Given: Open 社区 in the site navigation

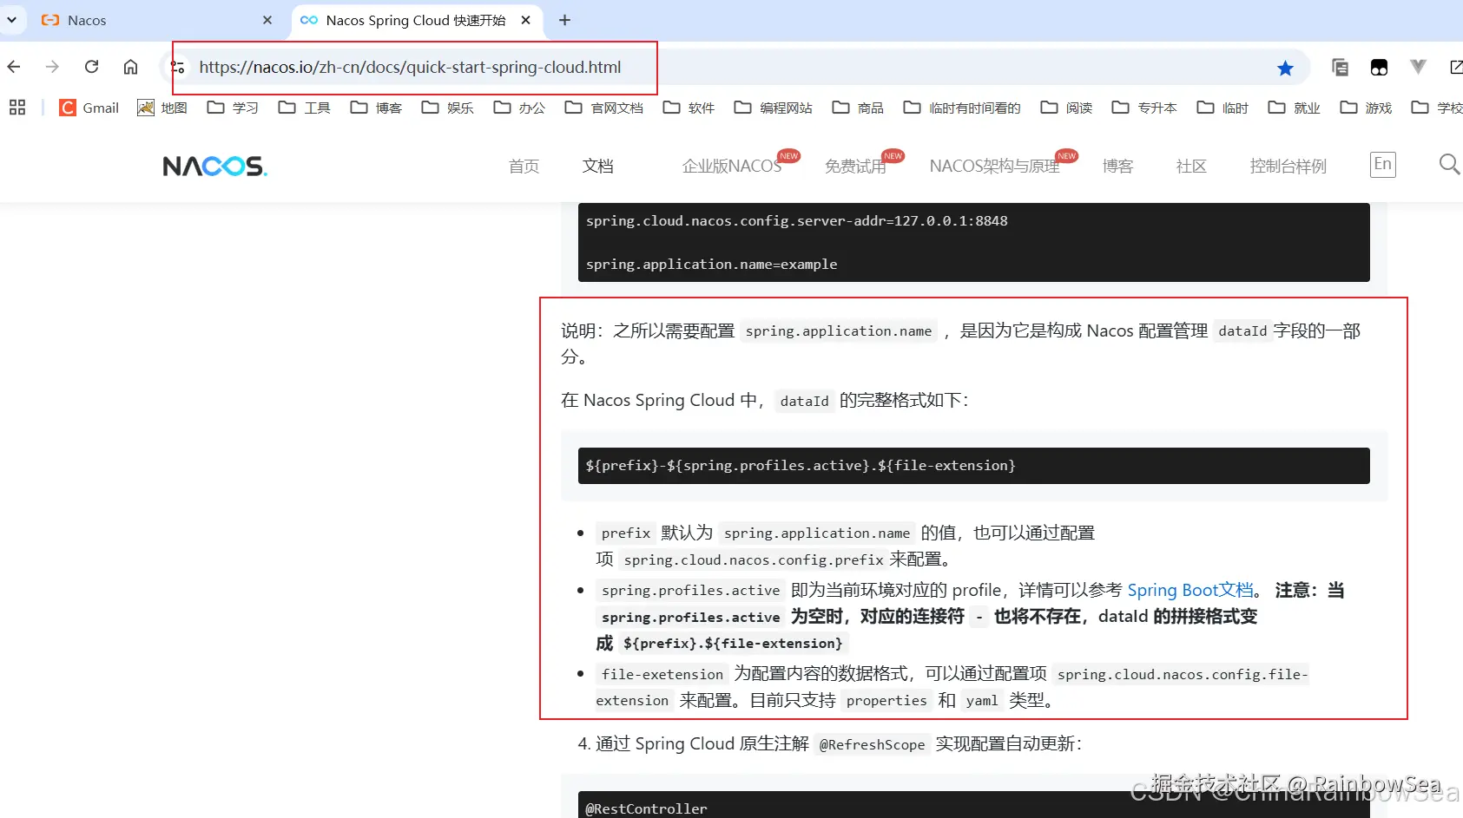Looking at the screenshot, I should point(1191,166).
